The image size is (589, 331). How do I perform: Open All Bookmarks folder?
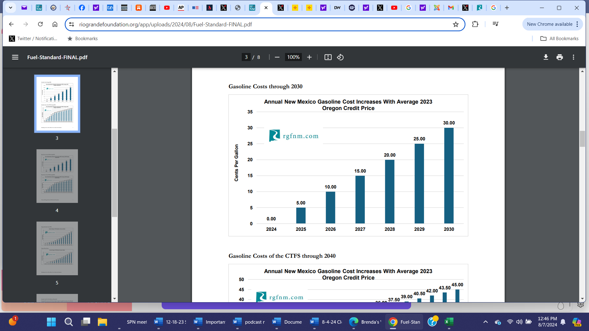(559, 39)
